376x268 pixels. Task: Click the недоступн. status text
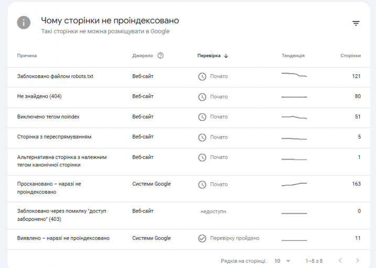(214, 211)
